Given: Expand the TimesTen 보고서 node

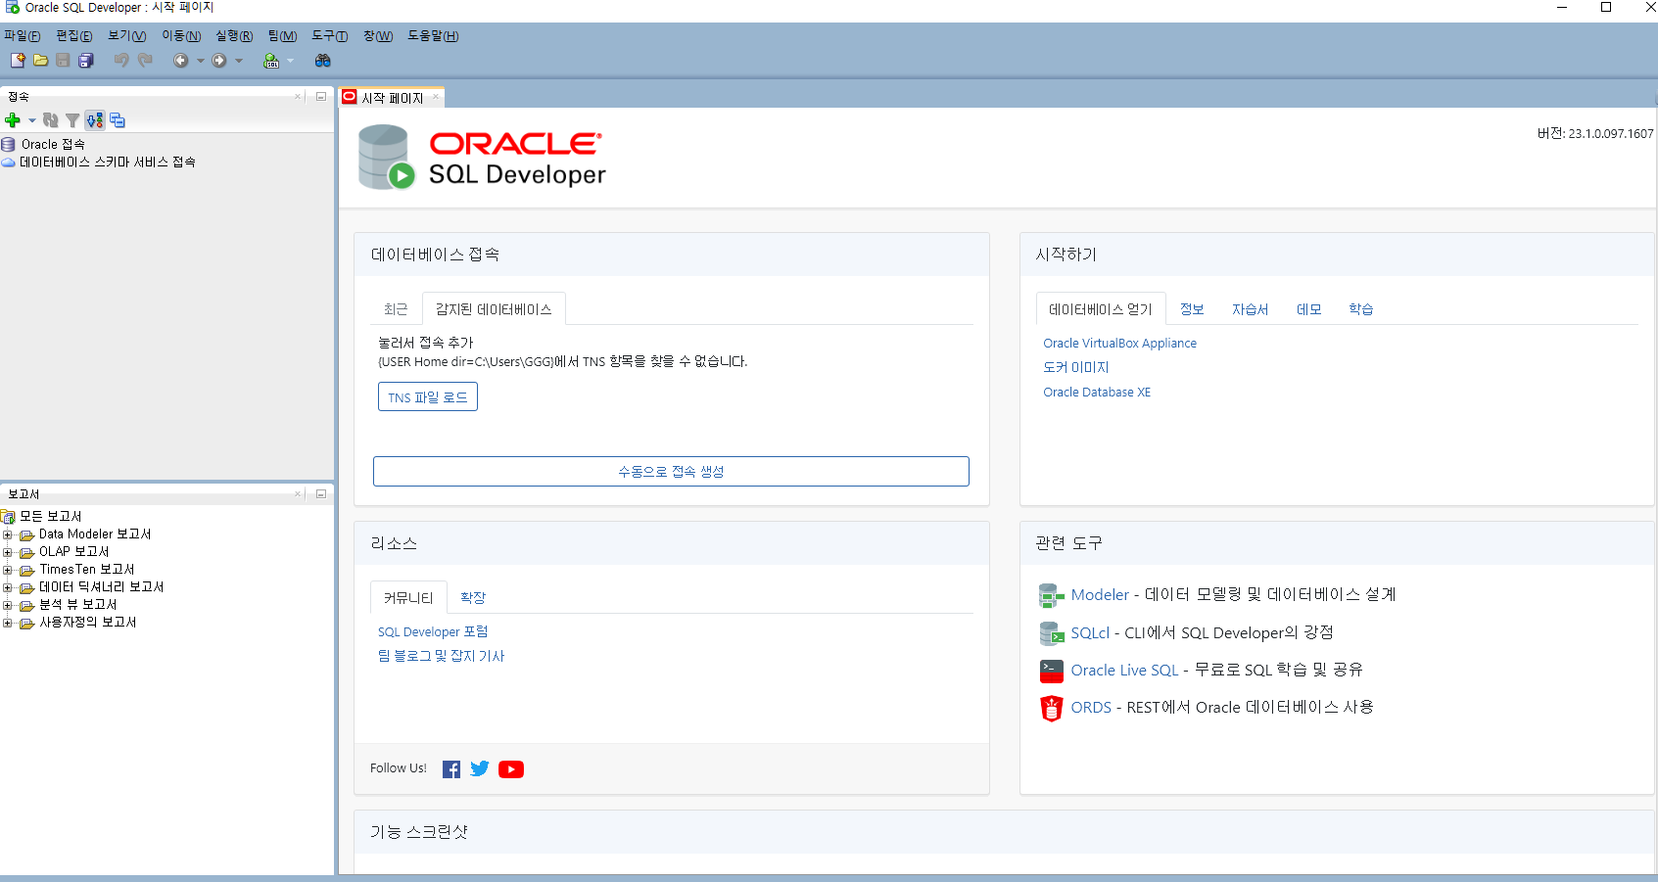Looking at the screenshot, I should coord(8,570).
